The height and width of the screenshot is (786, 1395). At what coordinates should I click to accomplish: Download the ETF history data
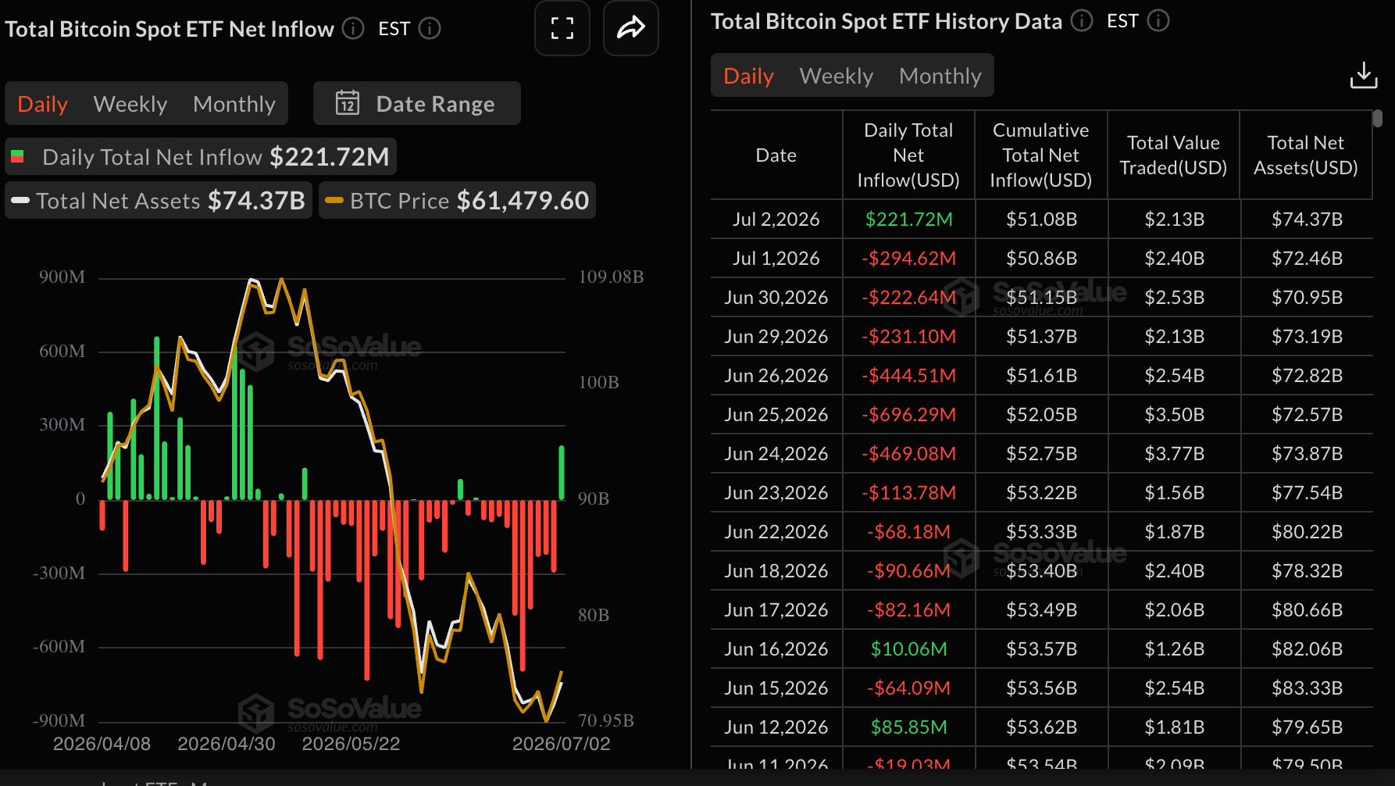coord(1364,76)
